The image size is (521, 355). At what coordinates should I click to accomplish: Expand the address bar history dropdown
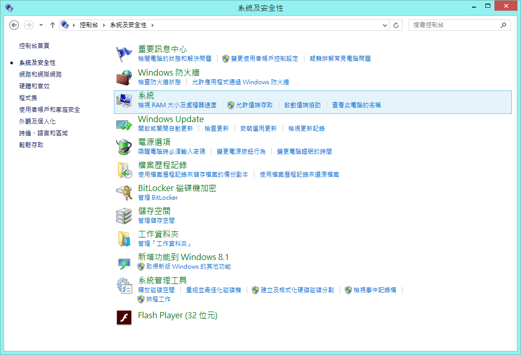coord(385,25)
